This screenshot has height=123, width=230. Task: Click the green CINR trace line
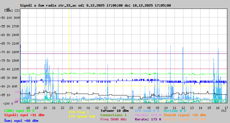point(124,74)
